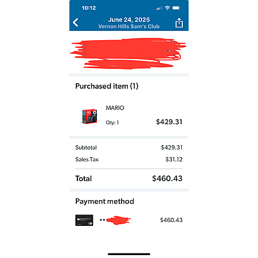The width and height of the screenshot is (258, 258).
Task: Tap the battery indicator icon
Action: pyautogui.click(x=177, y=8)
